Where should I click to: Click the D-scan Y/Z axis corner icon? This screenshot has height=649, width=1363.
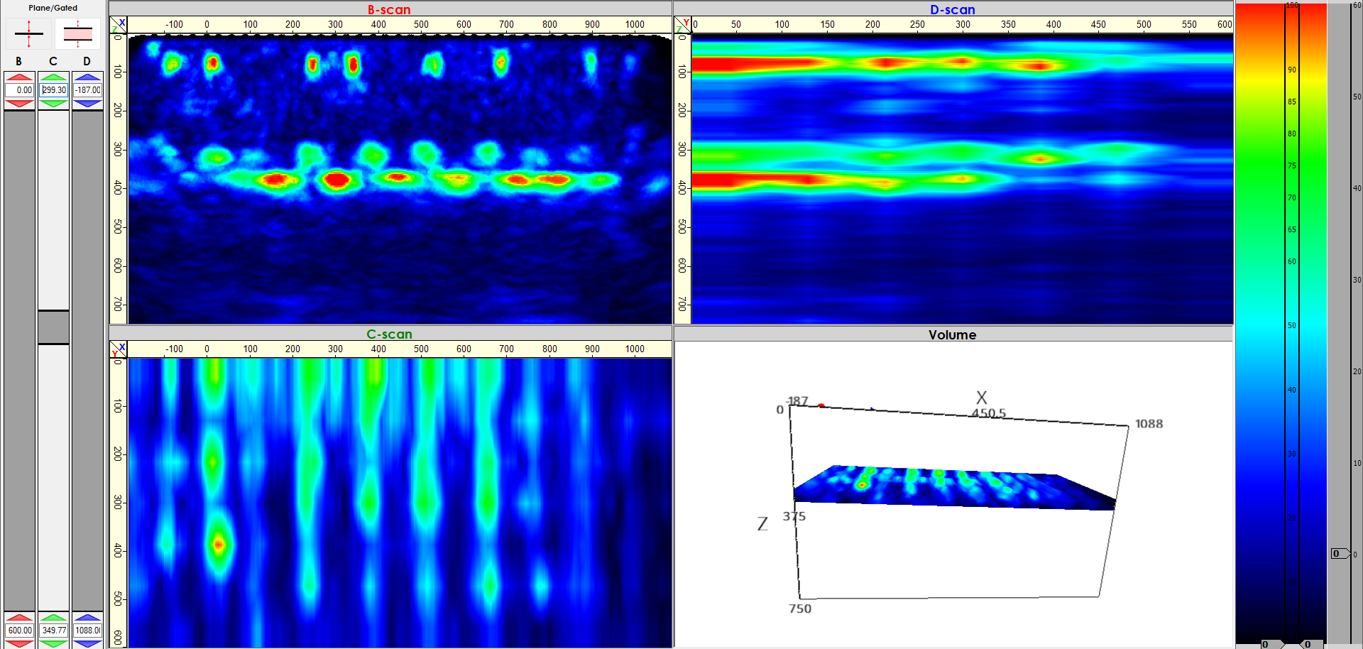(x=682, y=25)
